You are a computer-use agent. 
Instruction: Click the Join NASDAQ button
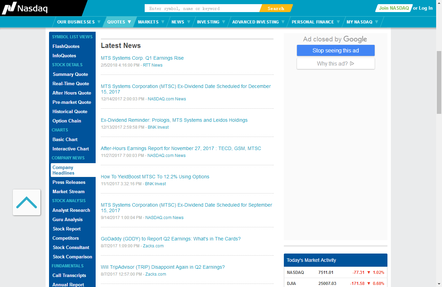pos(394,8)
